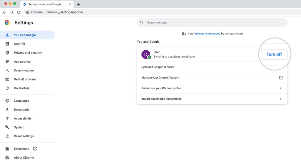Click the Default browser window icon
The height and width of the screenshot is (164, 301).
(7, 79)
